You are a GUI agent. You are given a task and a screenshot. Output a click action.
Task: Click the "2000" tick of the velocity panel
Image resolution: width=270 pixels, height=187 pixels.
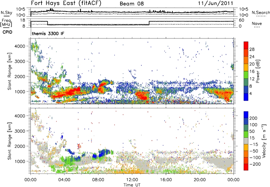click(20, 146)
